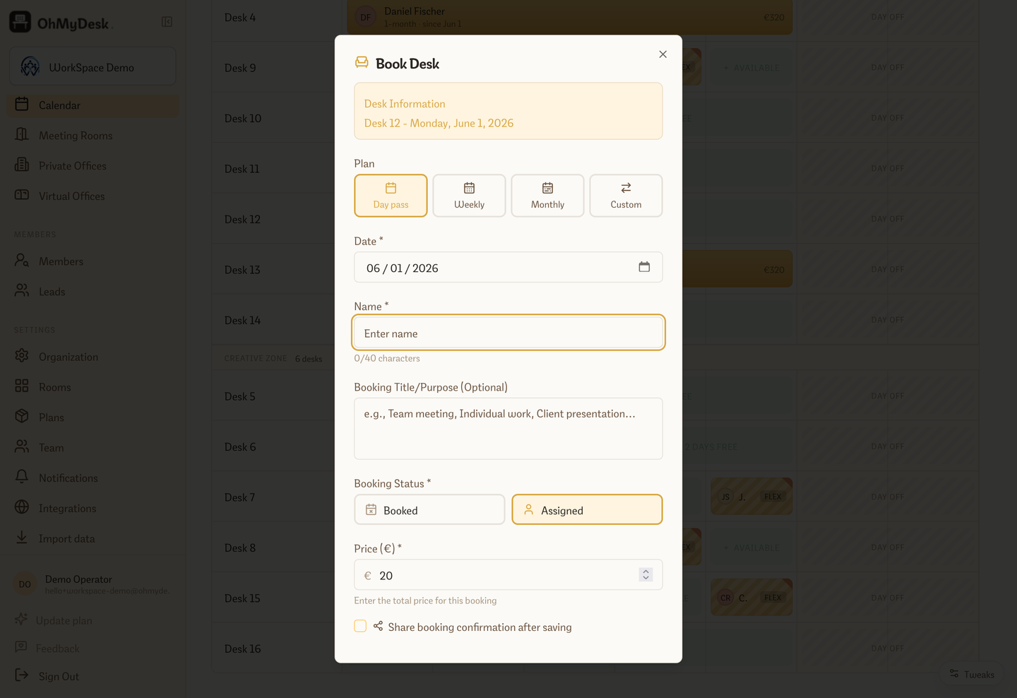1017x698 pixels.
Task: Open Leads in the sidebar
Action: [x=93, y=292]
